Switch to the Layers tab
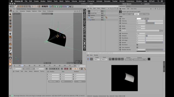This screenshot has width=174, height=97. point(128,6)
